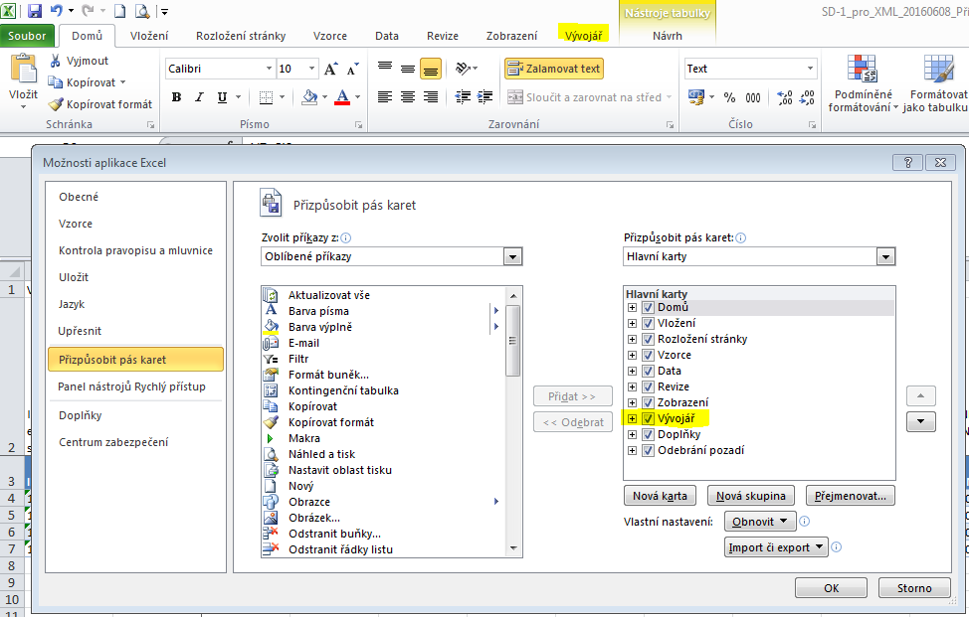
Task: Expand the Zobrazení node in tab tree
Action: pos(632,403)
